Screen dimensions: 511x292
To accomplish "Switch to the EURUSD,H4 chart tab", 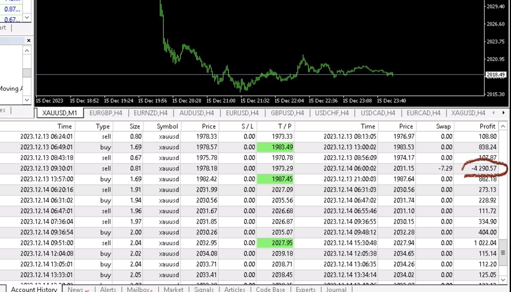I will click(242, 113).
